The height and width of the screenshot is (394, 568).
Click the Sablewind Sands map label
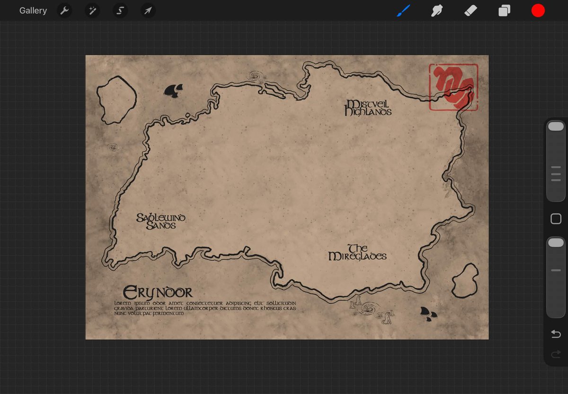coord(161,221)
